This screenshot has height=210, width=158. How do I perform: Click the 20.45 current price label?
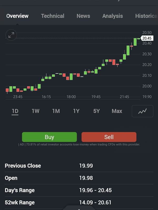click(x=147, y=38)
